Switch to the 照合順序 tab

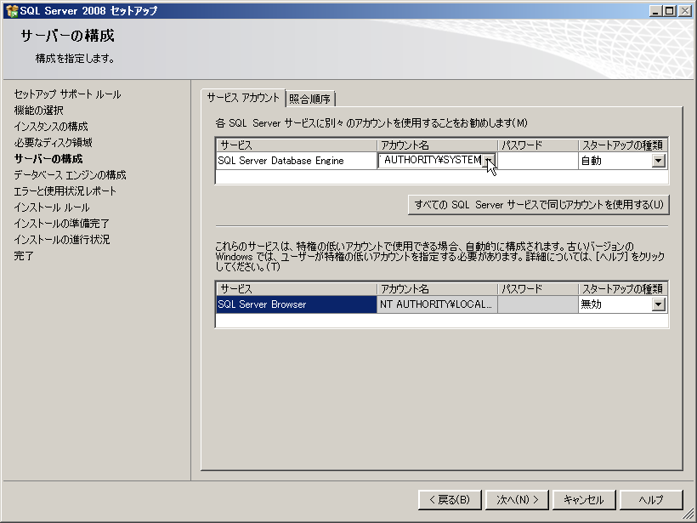tap(310, 99)
